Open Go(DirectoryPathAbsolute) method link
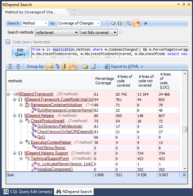The image size is (193, 196). click(x=60, y=126)
